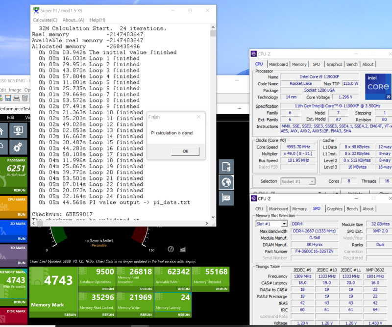Rerun the Memory Write test
Screen dimensions: 392x327
click(x=146, y=315)
